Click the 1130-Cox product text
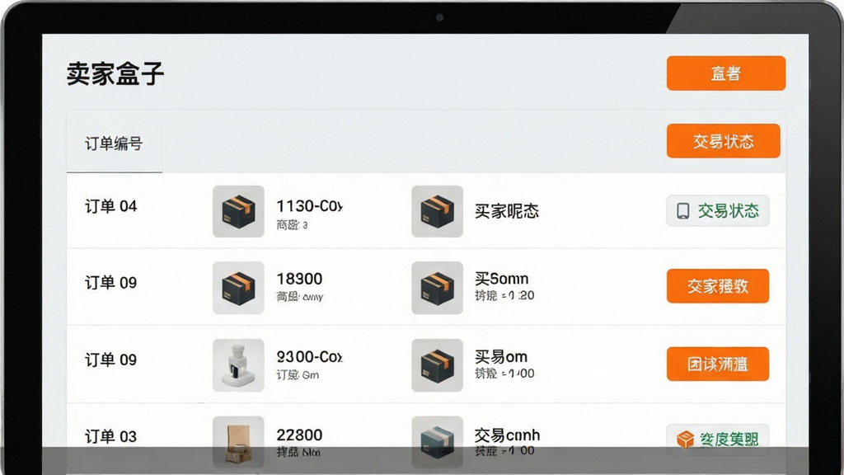844x475 pixels. (x=310, y=205)
